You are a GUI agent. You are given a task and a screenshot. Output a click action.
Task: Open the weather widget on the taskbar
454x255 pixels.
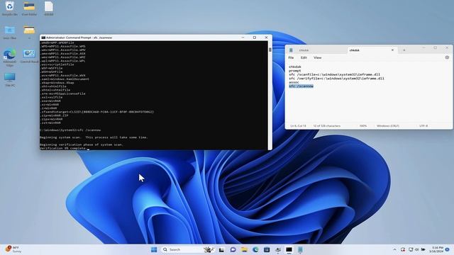tap(13, 249)
